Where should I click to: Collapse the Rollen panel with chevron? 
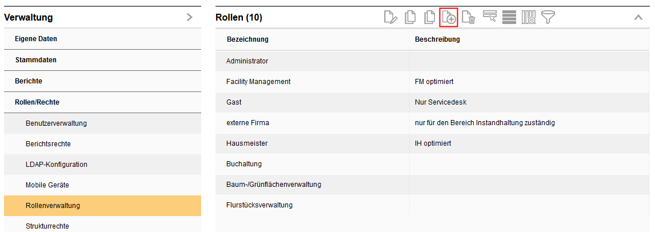click(x=638, y=18)
